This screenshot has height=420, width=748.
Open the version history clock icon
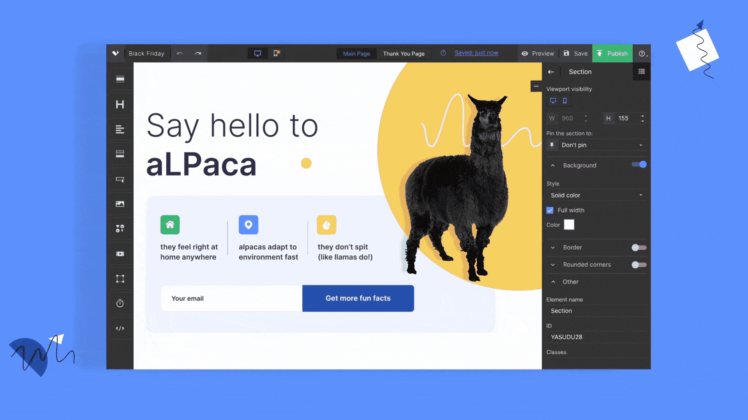443,53
